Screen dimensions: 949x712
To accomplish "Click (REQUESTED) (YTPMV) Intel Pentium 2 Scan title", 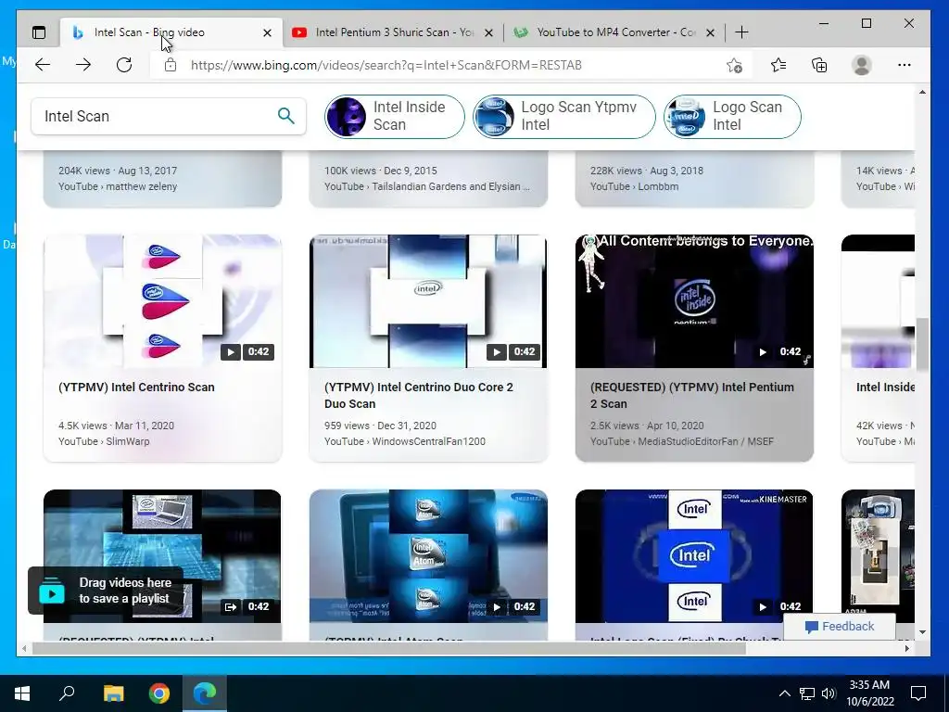I will 691,395.
